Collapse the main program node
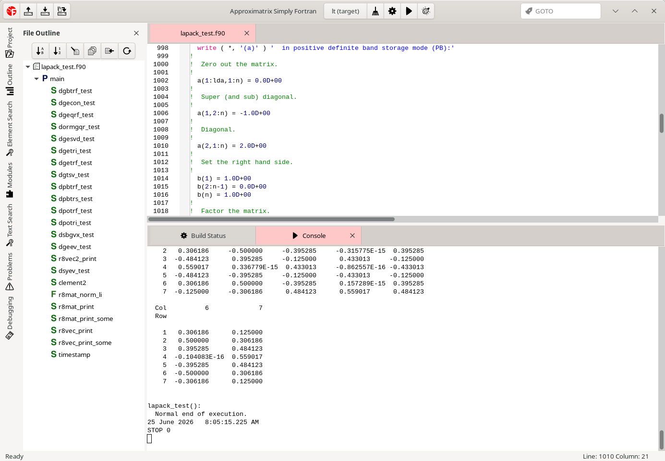The image size is (665, 461). (x=36, y=79)
